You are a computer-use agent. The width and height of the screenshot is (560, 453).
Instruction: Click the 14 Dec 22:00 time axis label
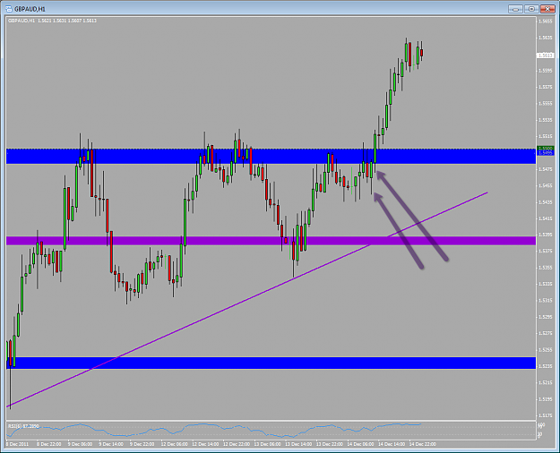tap(423, 444)
